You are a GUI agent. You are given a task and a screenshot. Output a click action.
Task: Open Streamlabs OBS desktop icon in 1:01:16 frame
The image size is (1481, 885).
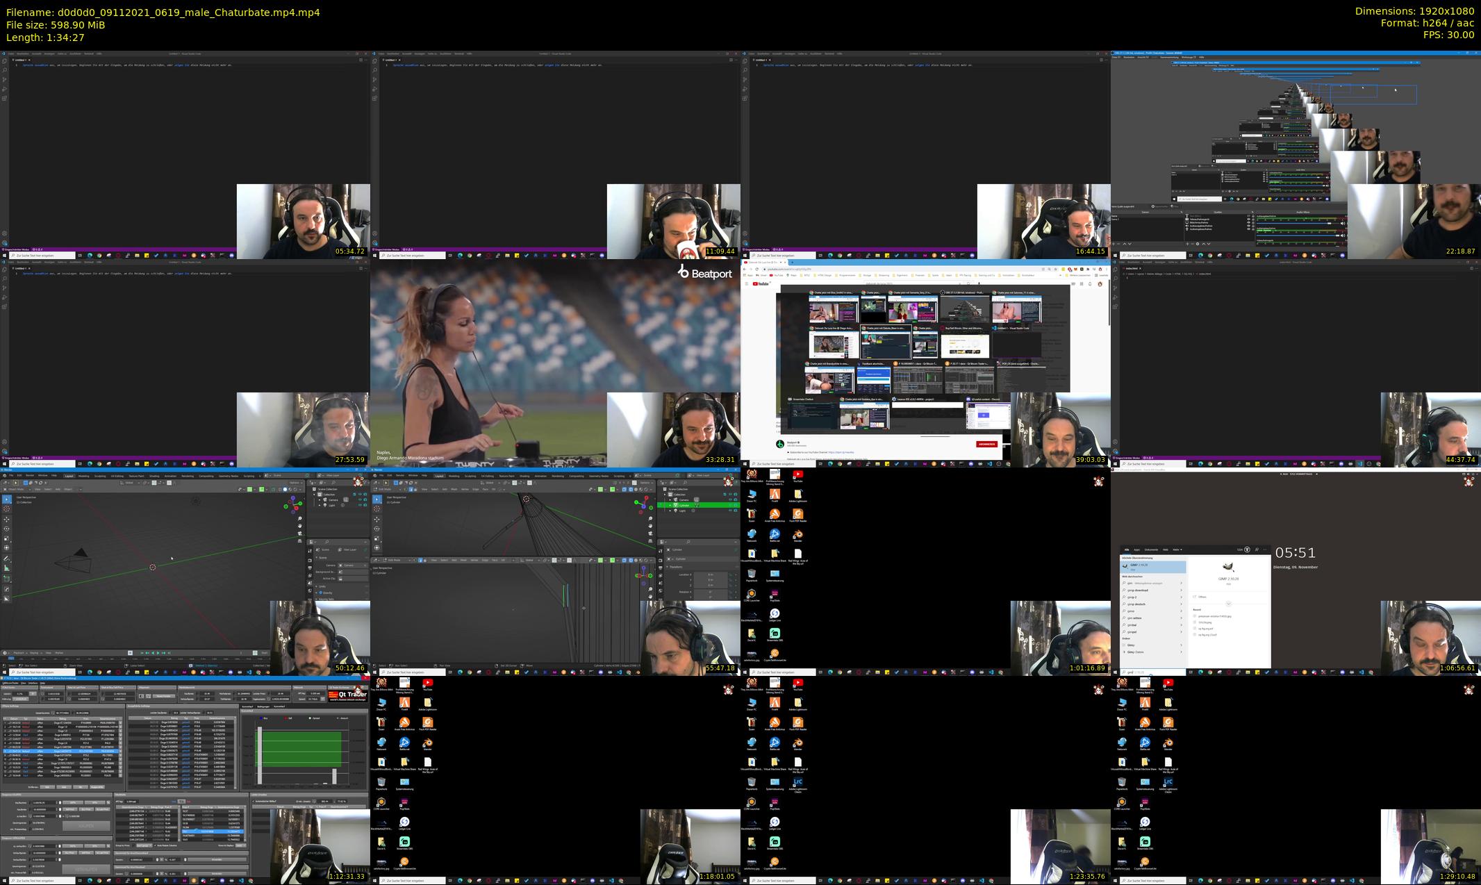point(775,634)
